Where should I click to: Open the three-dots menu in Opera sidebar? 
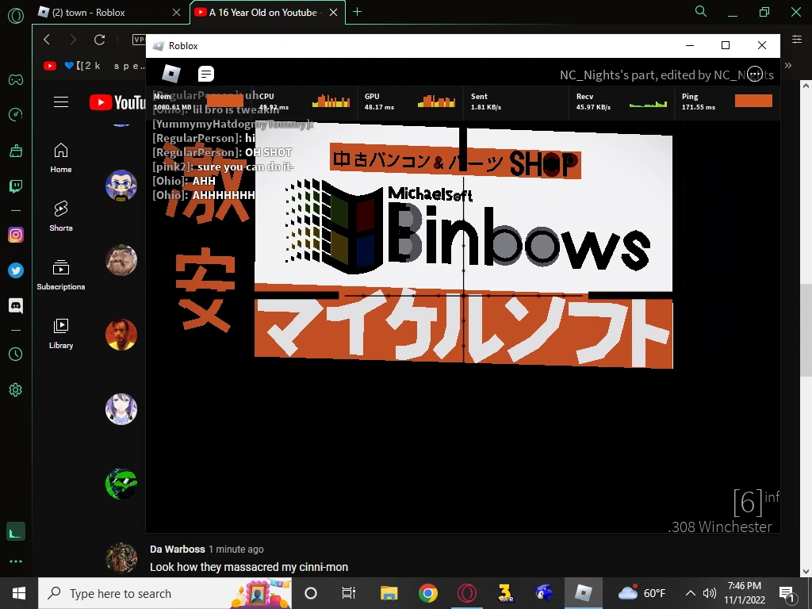coord(15,561)
